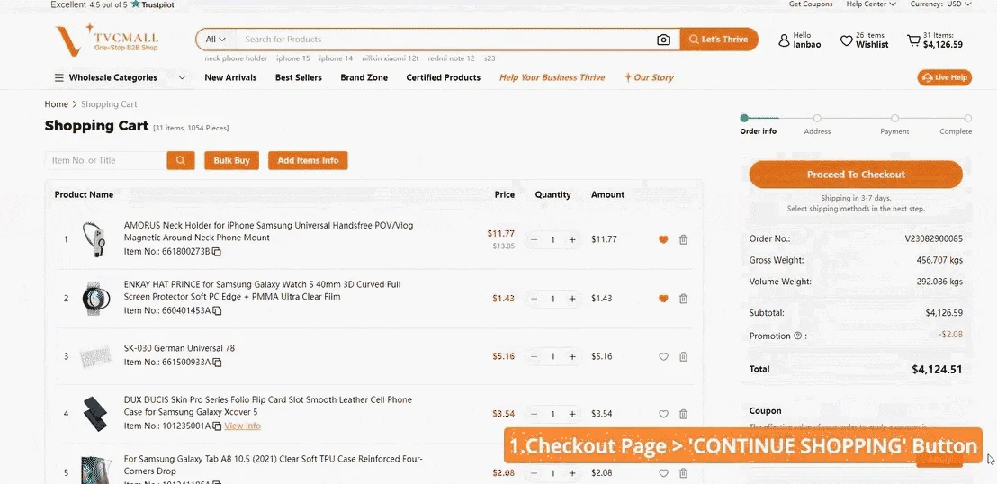
Task: Search suggestion neck phone holder
Action: tap(236, 58)
